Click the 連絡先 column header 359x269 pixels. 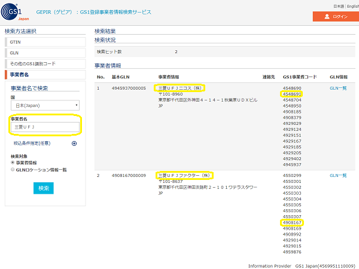tap(268, 77)
